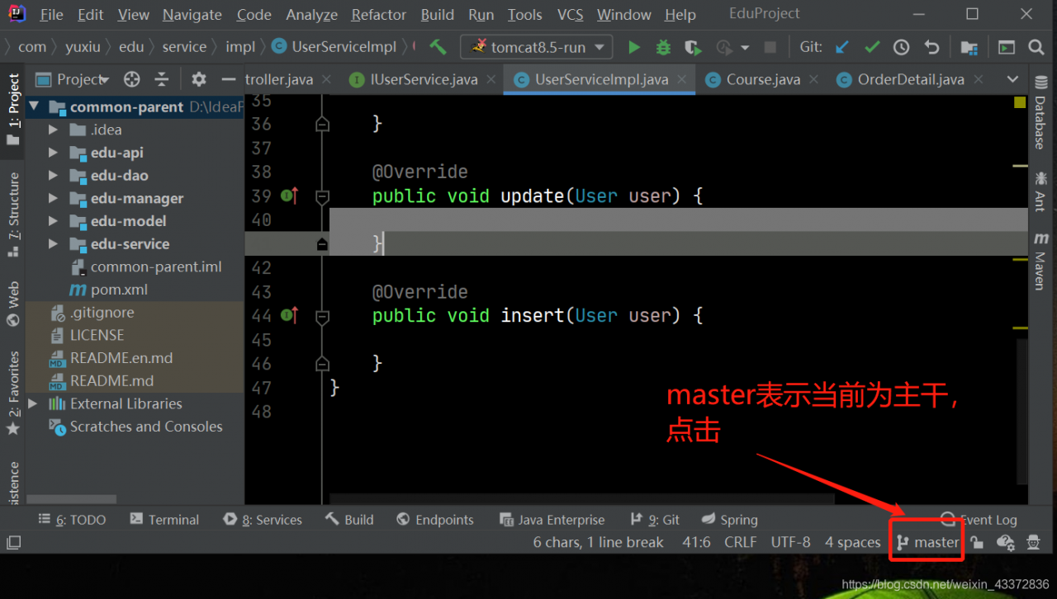Switch to the Course.java tab

[763, 79]
